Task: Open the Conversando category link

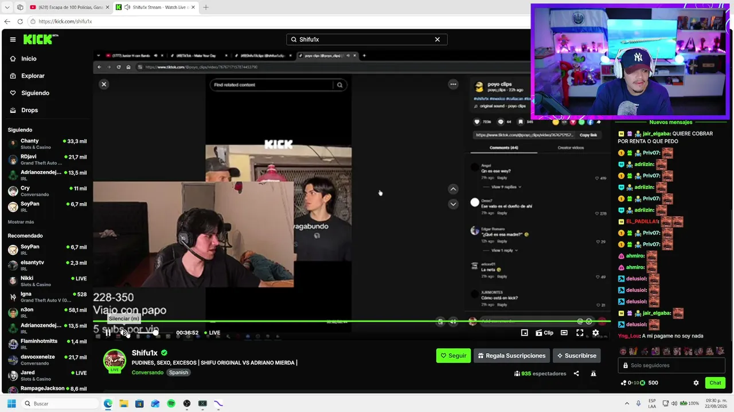Action: pos(147,373)
